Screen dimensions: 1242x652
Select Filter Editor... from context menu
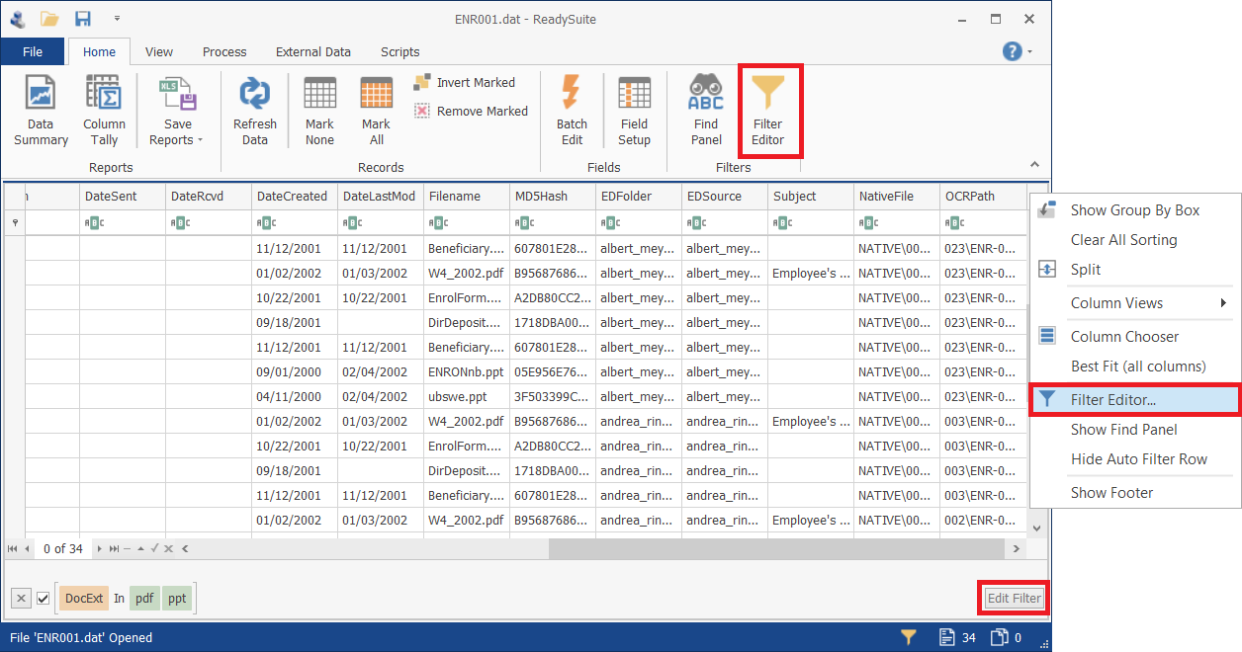(1134, 400)
